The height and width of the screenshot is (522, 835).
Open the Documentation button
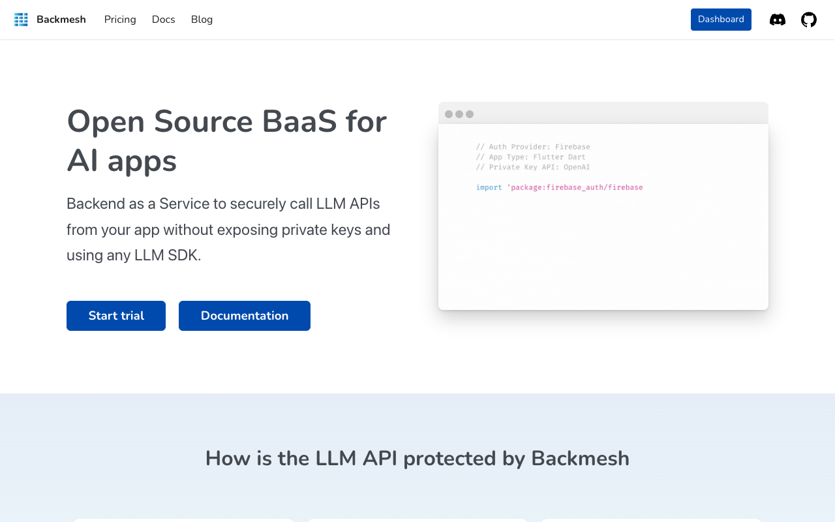click(245, 316)
